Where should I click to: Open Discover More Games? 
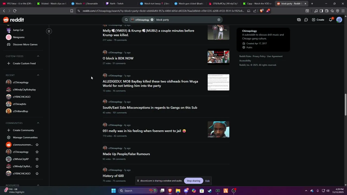pos(23,44)
